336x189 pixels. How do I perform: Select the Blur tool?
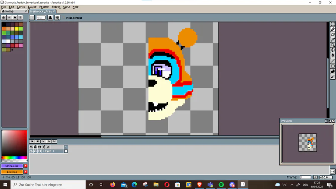[333, 77]
